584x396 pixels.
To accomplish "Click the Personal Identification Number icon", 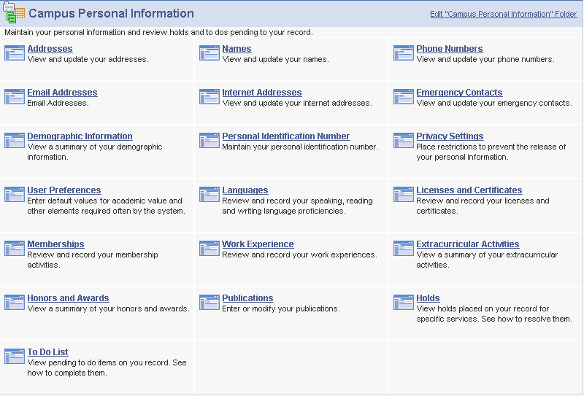I will click(x=210, y=140).
